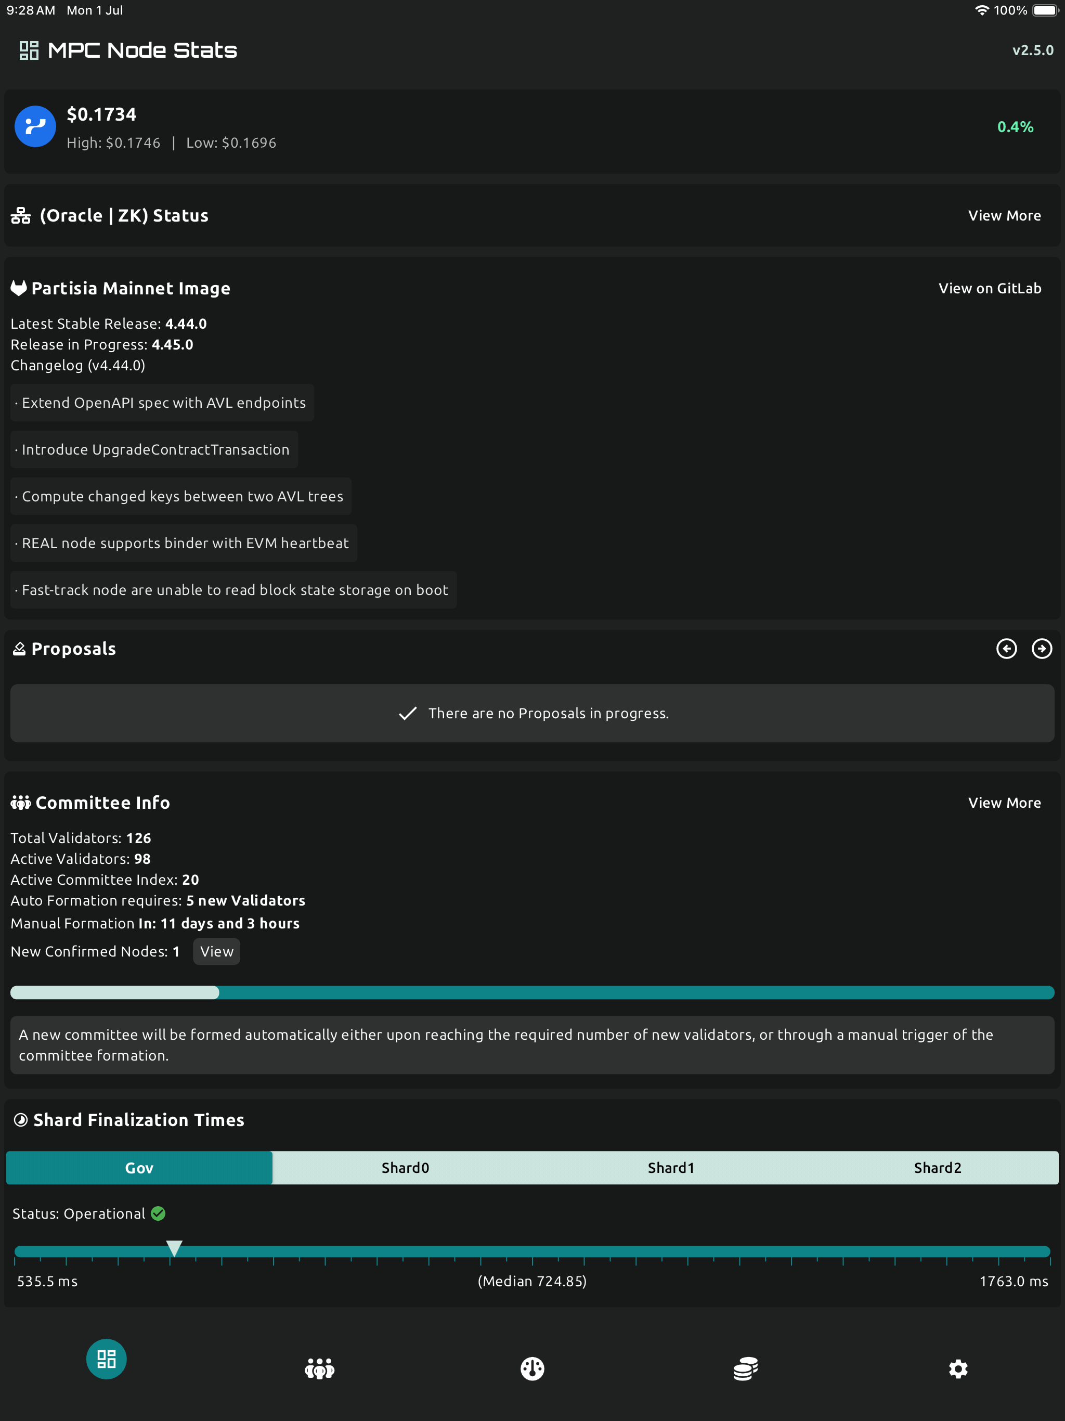Go to previous proposal with left arrow
Viewport: 1065px width, 1421px height.
pyautogui.click(x=1007, y=649)
